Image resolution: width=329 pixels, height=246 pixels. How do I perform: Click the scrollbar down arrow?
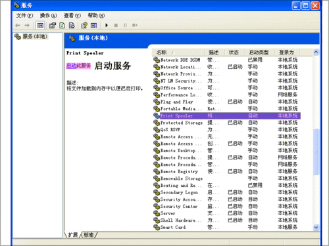pyautogui.click(x=316, y=228)
